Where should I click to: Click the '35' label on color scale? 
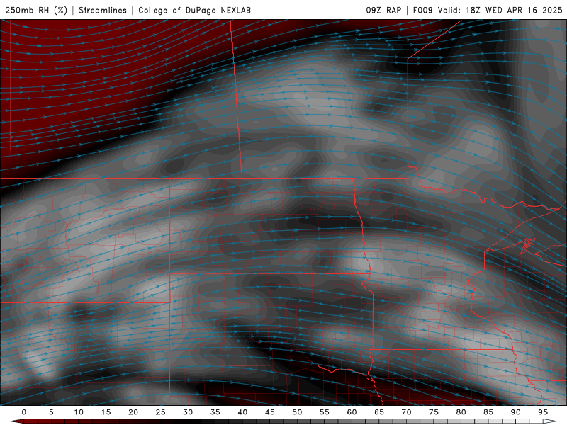pos(215,412)
